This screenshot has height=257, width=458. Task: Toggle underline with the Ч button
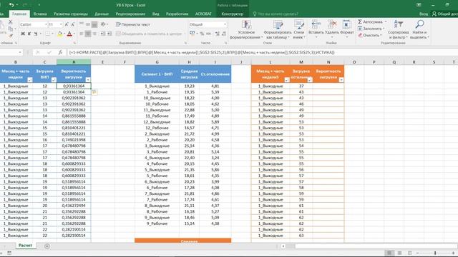36,34
